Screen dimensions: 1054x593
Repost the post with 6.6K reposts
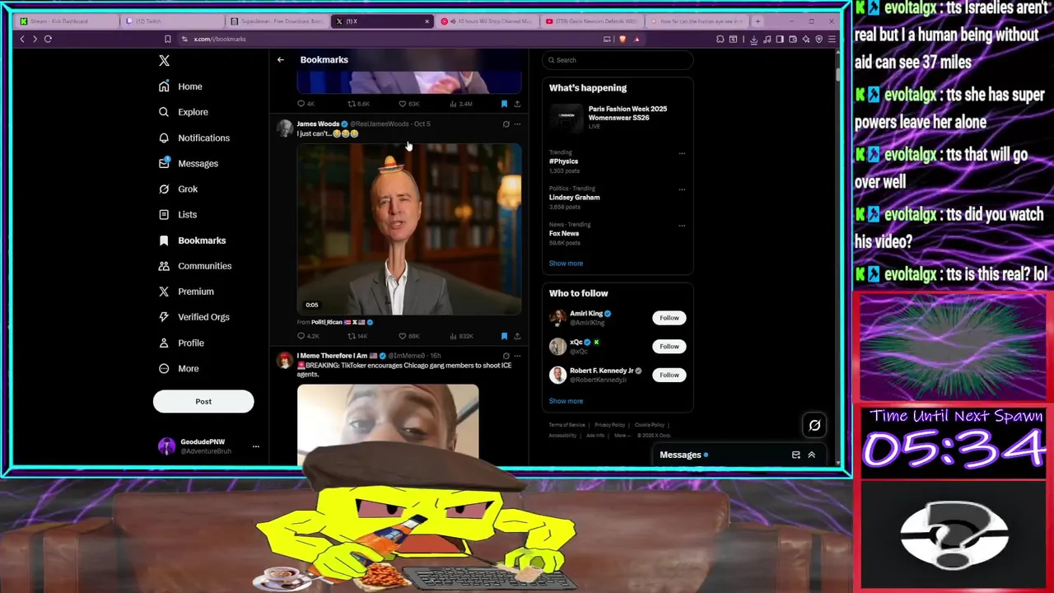coord(352,104)
